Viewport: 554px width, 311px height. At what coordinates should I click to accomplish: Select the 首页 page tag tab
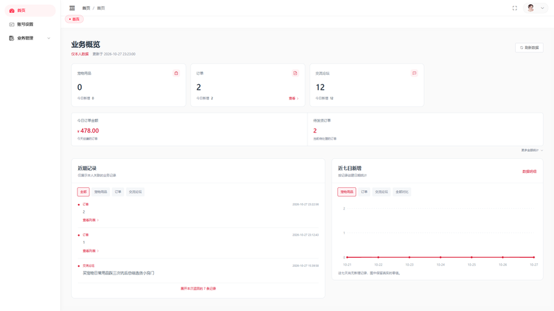point(74,19)
